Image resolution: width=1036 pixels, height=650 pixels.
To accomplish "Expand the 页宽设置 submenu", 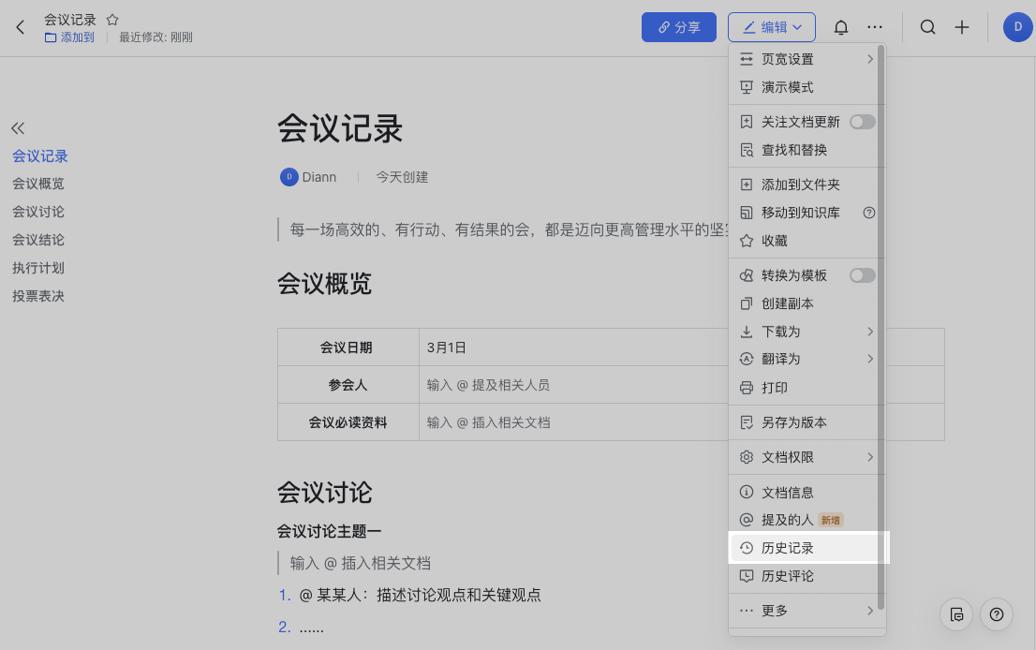I will coord(807,59).
